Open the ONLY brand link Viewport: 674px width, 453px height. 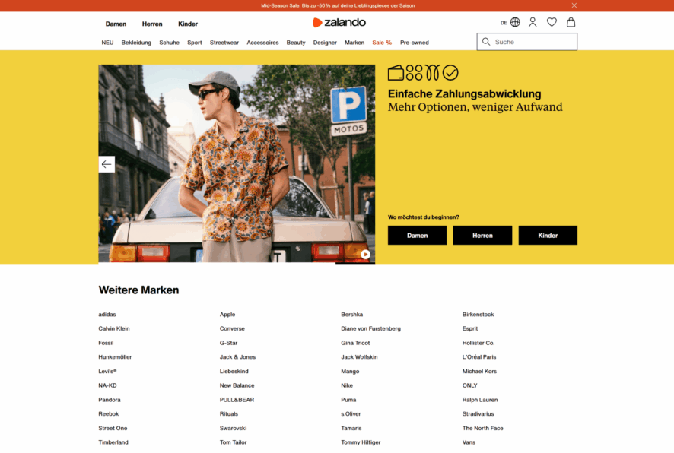[x=470, y=385]
